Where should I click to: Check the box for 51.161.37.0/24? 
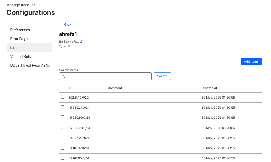[x=63, y=148]
